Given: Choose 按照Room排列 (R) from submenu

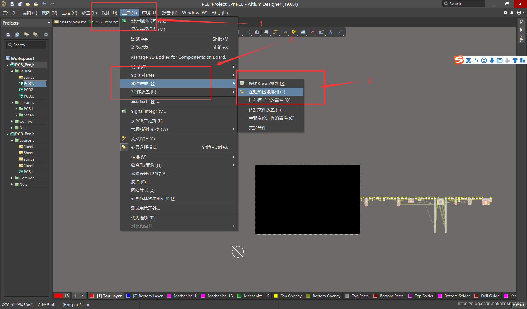Looking at the screenshot, I should pyautogui.click(x=270, y=84).
